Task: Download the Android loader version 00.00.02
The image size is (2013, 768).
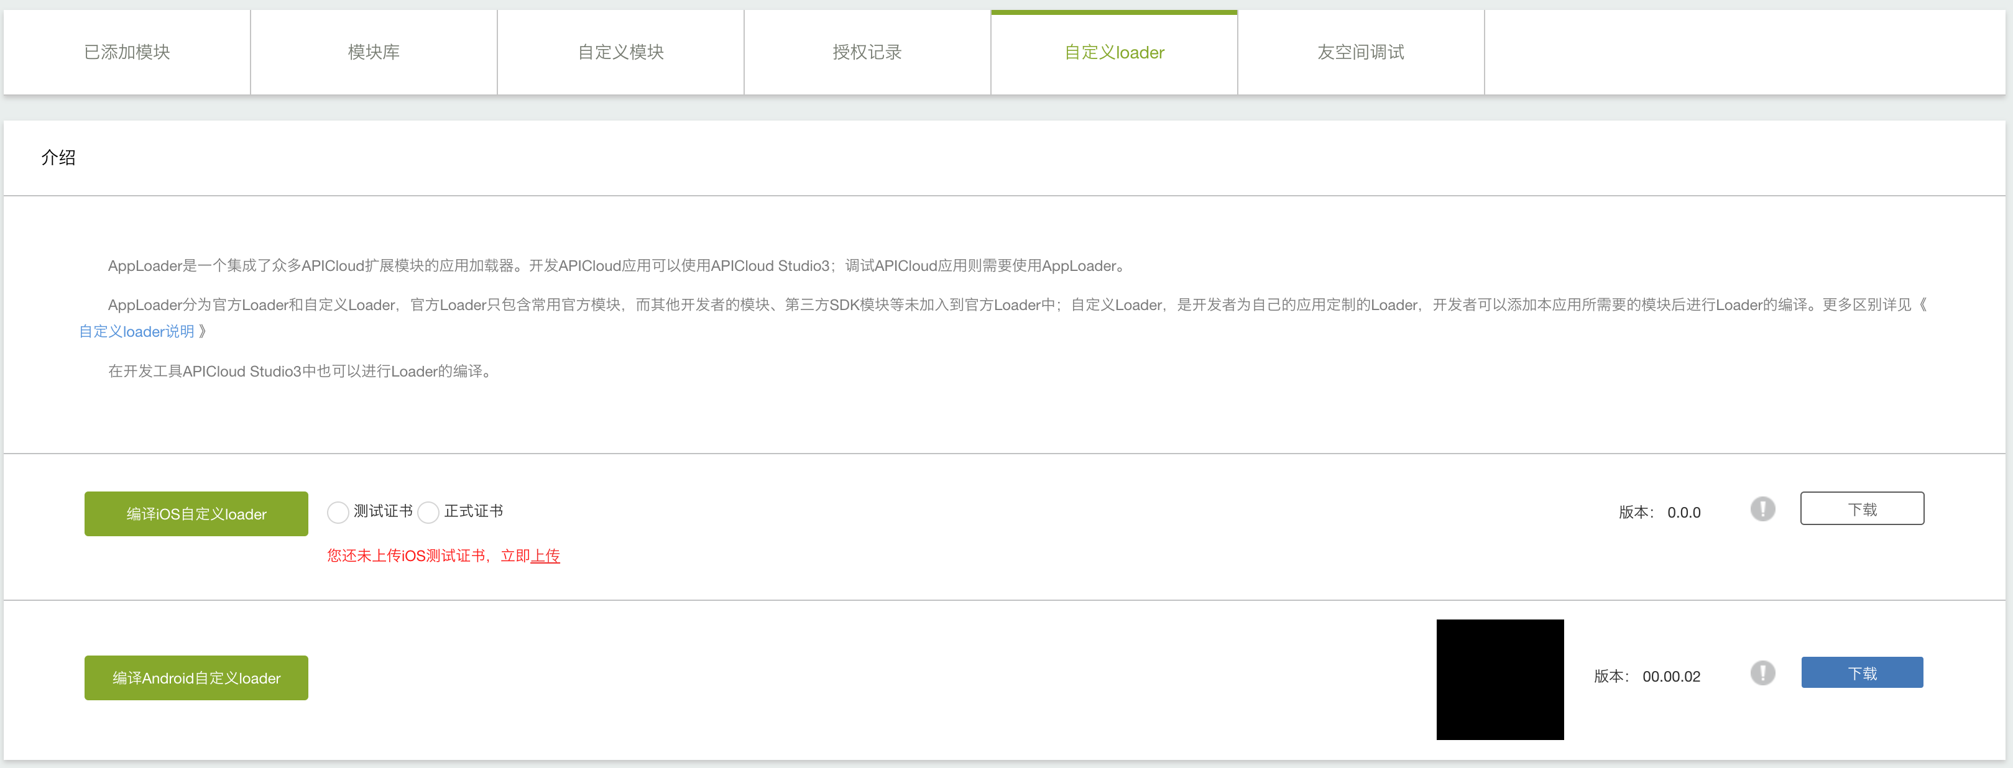Action: [x=1862, y=673]
